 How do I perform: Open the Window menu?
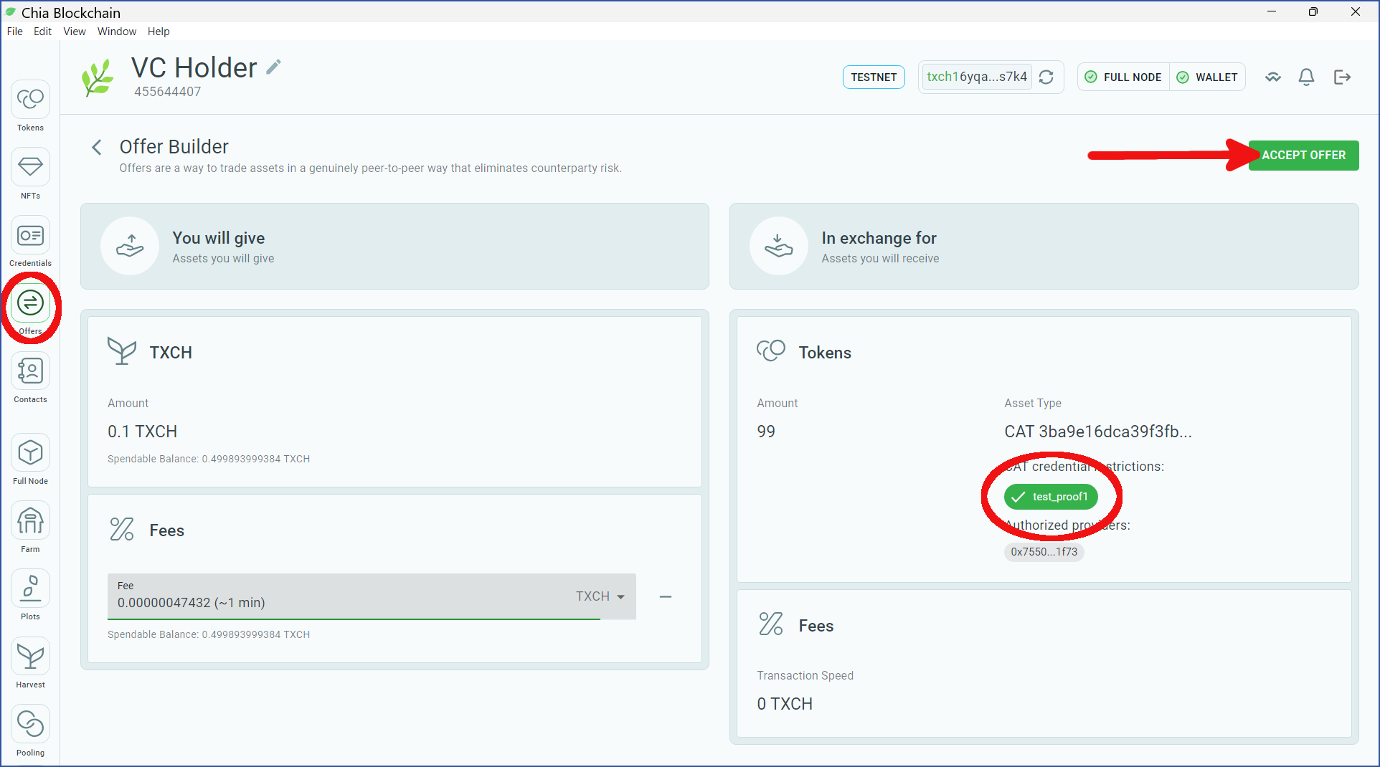point(117,32)
